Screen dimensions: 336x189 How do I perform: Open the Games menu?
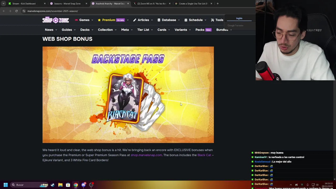pos(84,20)
